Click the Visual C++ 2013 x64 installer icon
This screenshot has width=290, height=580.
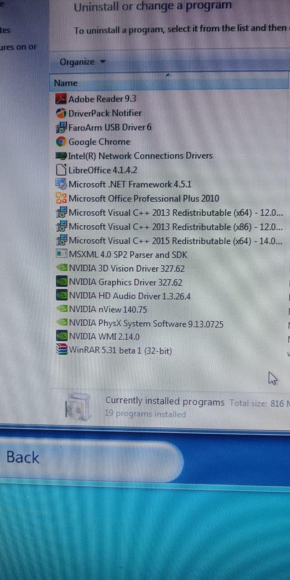[x=61, y=213]
